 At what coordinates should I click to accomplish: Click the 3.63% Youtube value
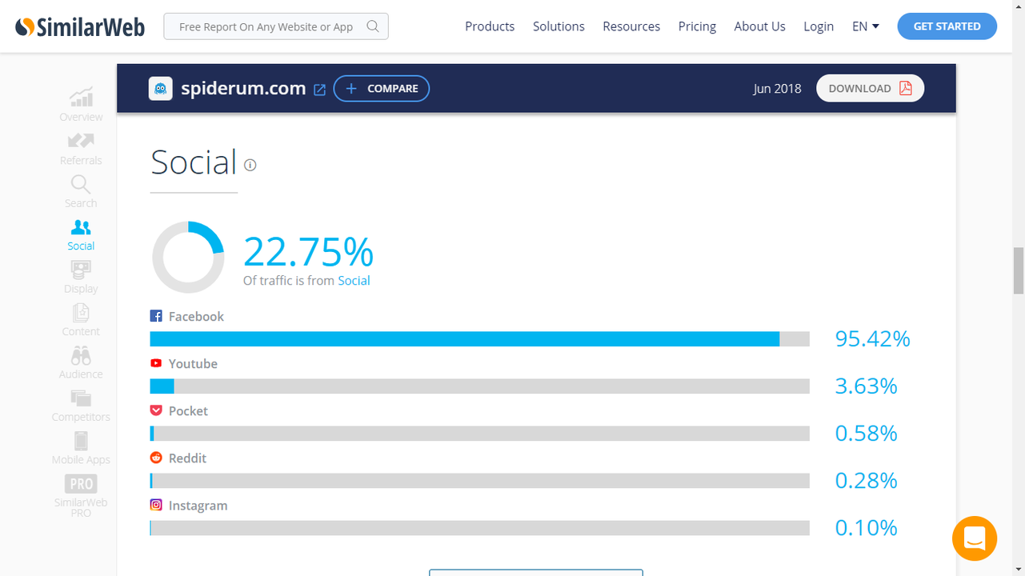867,386
